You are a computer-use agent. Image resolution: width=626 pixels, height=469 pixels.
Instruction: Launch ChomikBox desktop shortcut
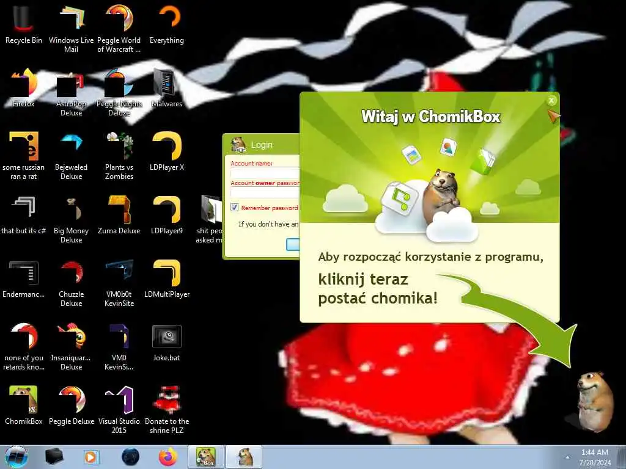[x=24, y=405]
